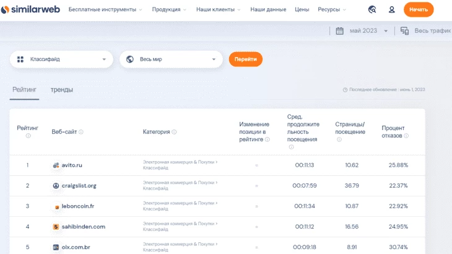The image size is (452, 254).
Task: Click visit duration 00:07:59
Action: (305, 186)
